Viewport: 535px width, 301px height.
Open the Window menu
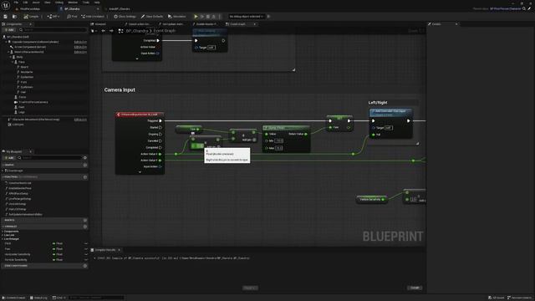[x=73, y=3]
